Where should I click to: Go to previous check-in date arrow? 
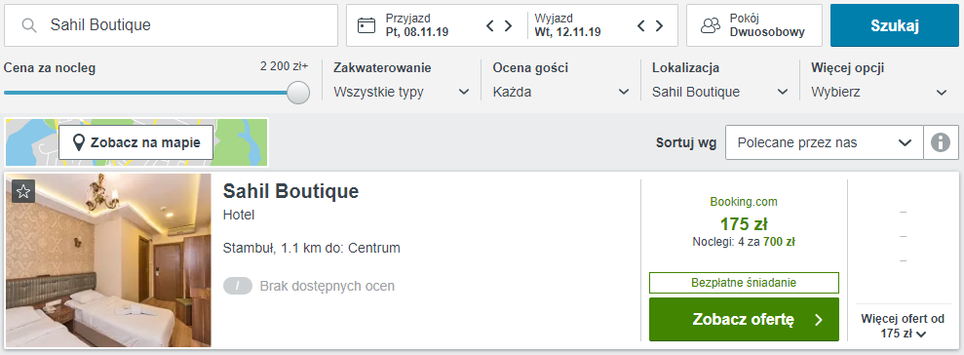(490, 25)
